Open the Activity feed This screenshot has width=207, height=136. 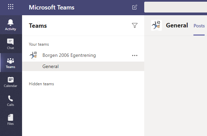pyautogui.click(x=11, y=25)
